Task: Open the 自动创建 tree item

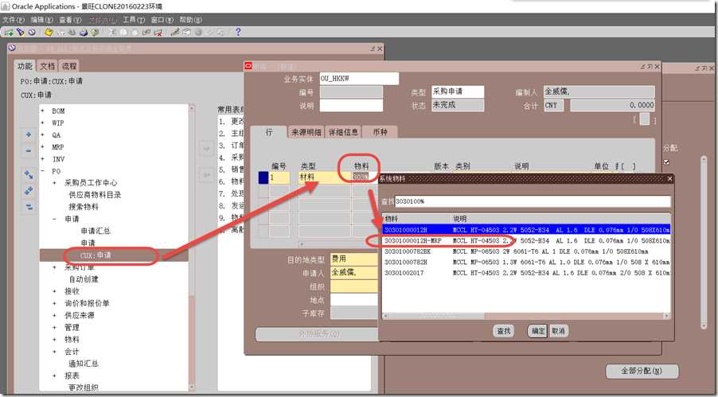Action: pos(84,279)
